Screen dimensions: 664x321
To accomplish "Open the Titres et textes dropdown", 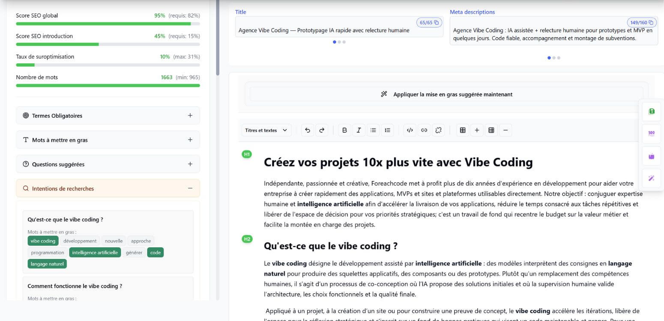I will click(266, 131).
